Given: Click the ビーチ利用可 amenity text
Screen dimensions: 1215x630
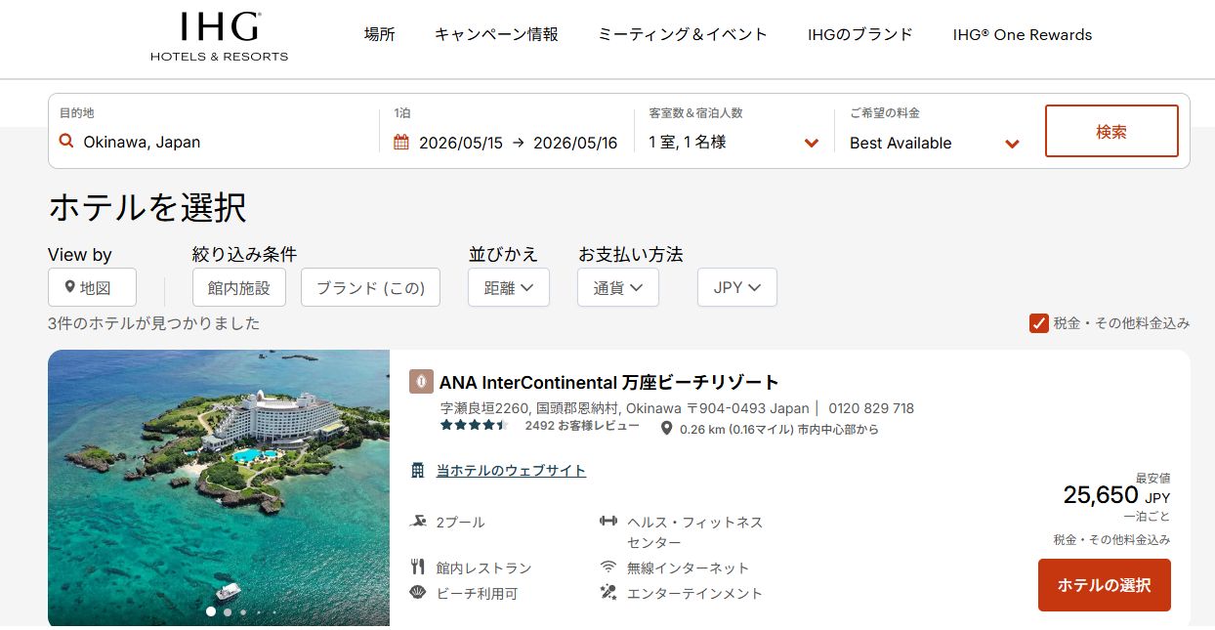Looking at the screenshot, I should tap(477, 593).
